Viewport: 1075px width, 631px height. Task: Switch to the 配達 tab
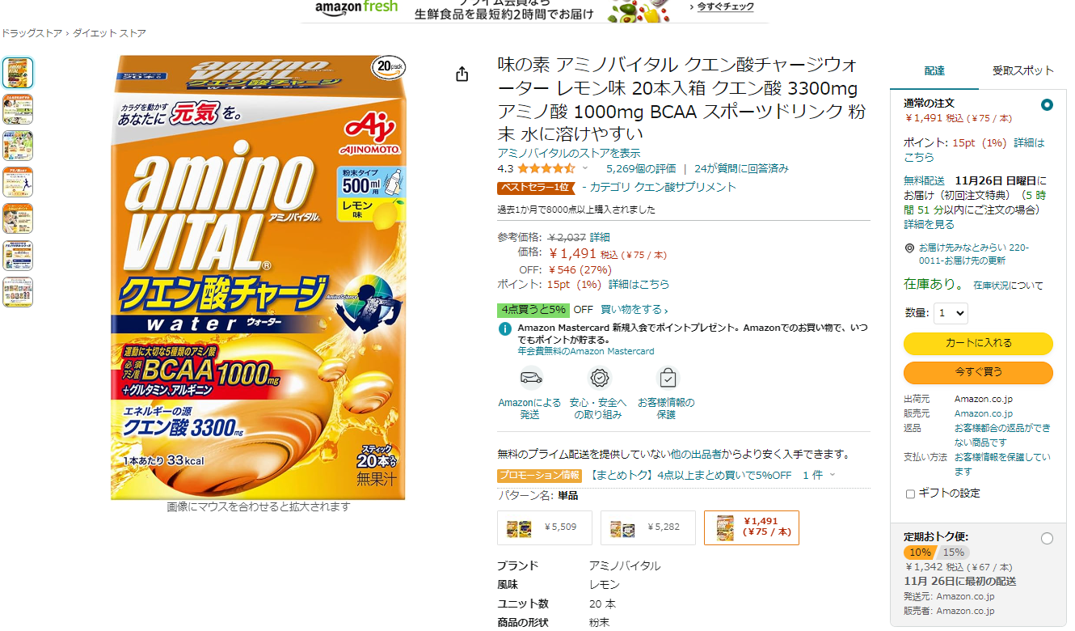[934, 71]
